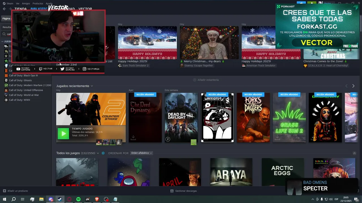Open Gestionar descargas

point(184,191)
